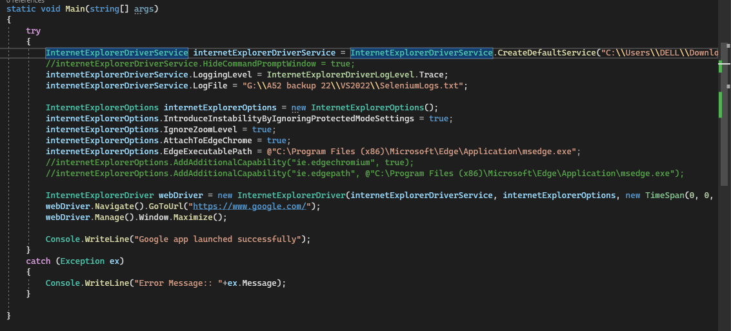Click the SeleniumLogs.txt path string
The height and width of the screenshot is (331, 731).
click(353, 86)
